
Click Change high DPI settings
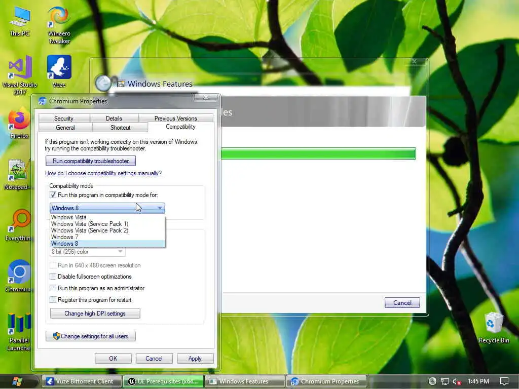pos(95,313)
